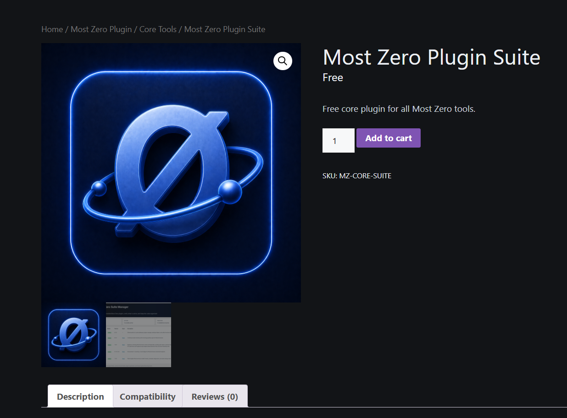Click the large sphere on the orbit ring
The height and width of the screenshot is (418, 567).
(x=230, y=192)
